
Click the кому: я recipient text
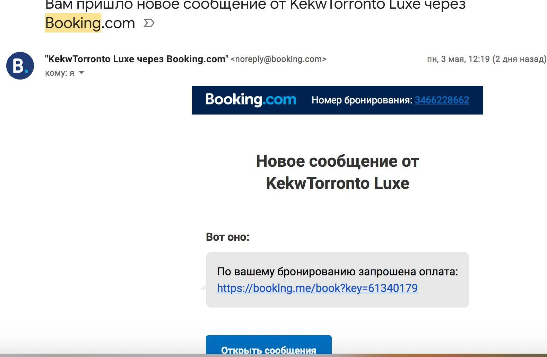click(60, 73)
